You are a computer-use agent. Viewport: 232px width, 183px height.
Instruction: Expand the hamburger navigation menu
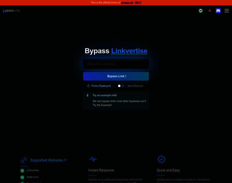(x=227, y=11)
